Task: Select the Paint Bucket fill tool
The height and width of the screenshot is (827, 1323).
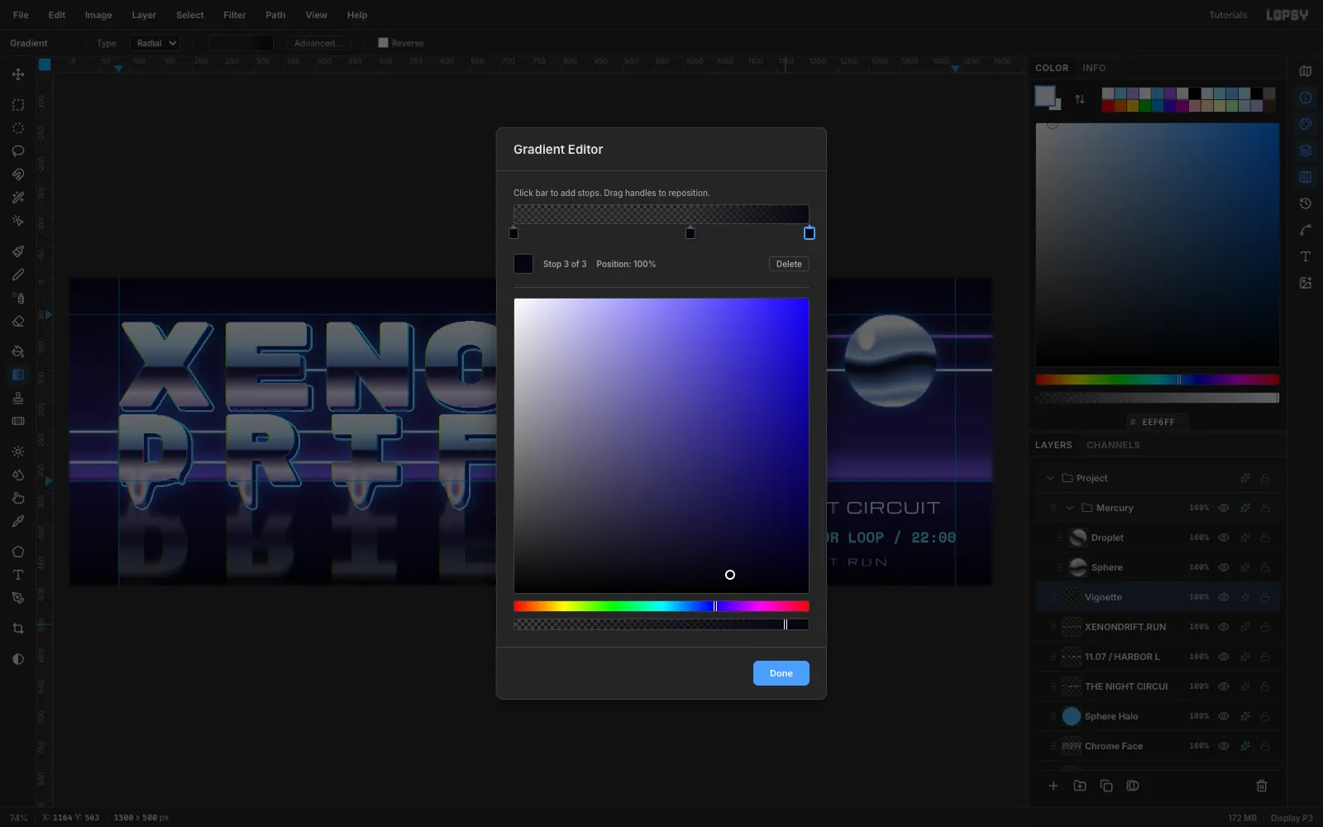Action: (17, 351)
